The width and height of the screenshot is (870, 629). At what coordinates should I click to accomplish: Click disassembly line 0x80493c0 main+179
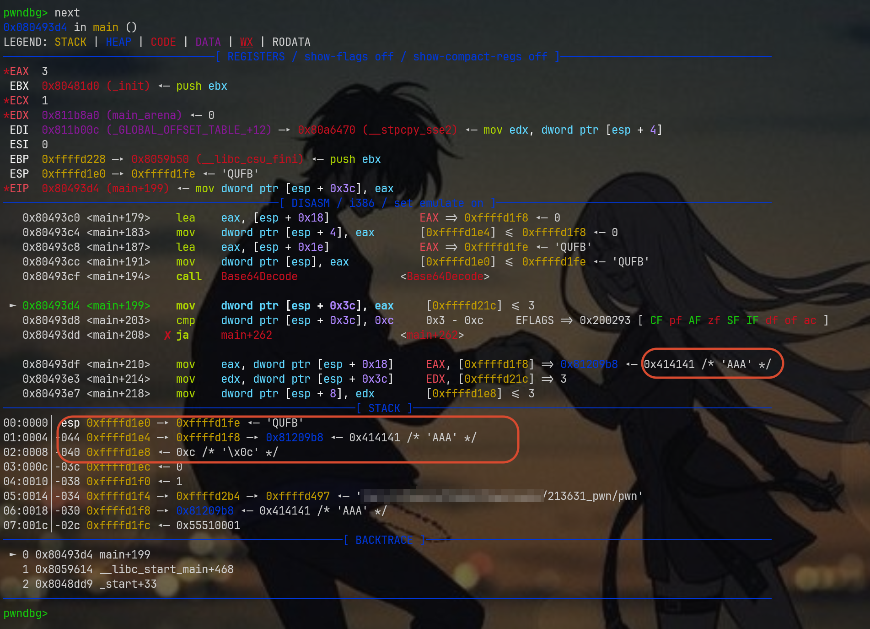click(x=291, y=218)
